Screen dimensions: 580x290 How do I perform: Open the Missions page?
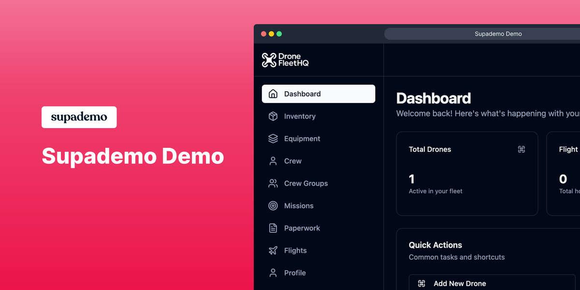coord(319,206)
